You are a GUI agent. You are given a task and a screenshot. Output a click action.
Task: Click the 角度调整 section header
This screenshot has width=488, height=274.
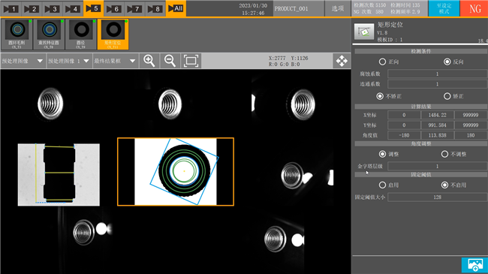tap(420, 144)
